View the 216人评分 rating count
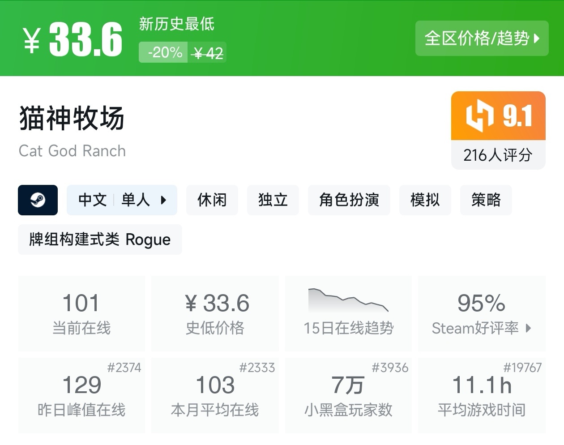The height and width of the screenshot is (445, 564). pos(498,155)
